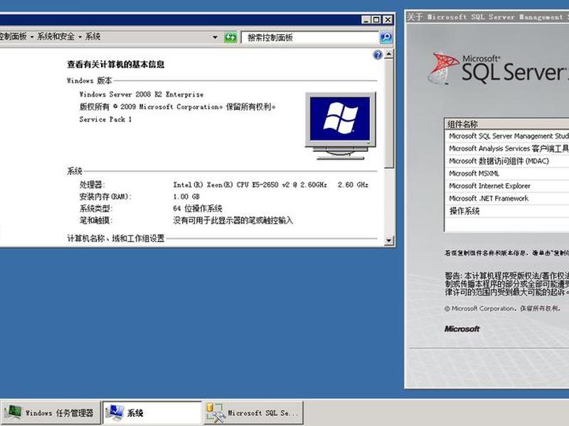Image resolution: width=569 pixels, height=426 pixels.
Task: Select the Microsoft Internet Explorer component row
Action: pos(507,186)
